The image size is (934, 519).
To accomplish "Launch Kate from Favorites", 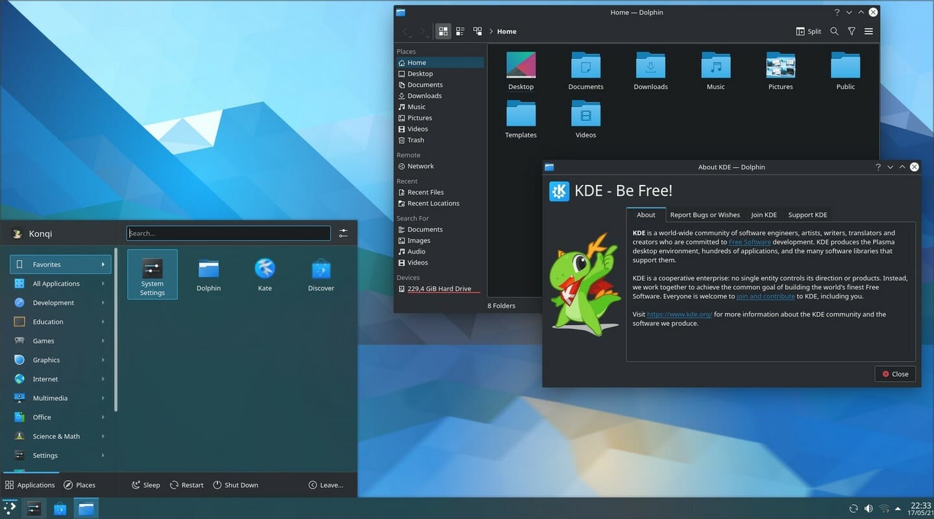I will (265, 274).
